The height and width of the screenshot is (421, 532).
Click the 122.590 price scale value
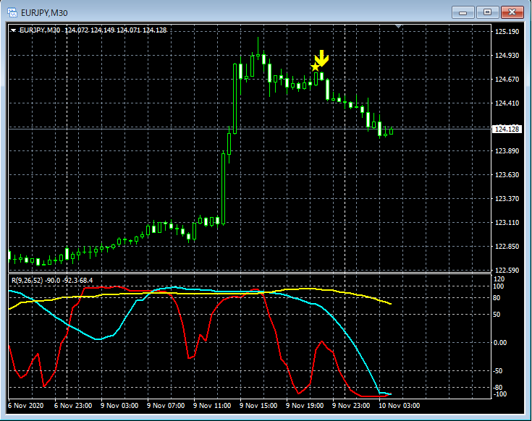point(507,270)
